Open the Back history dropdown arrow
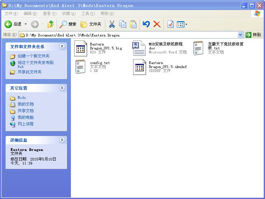This screenshot has width=265, height=199. 26,24
